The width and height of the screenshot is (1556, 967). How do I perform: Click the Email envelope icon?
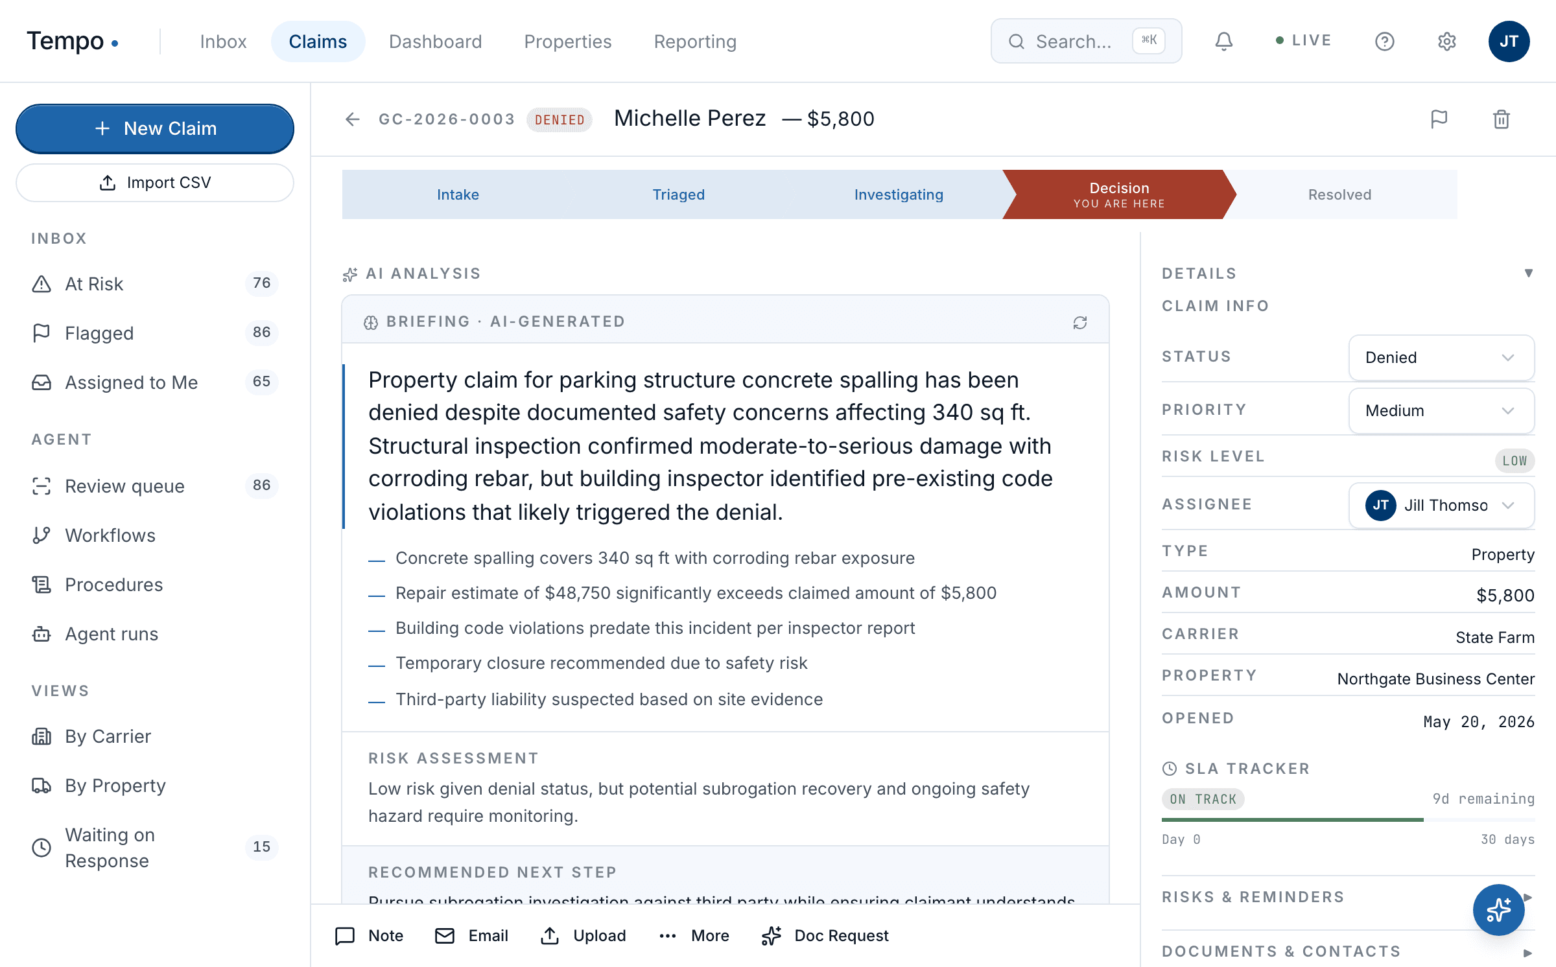click(x=445, y=936)
